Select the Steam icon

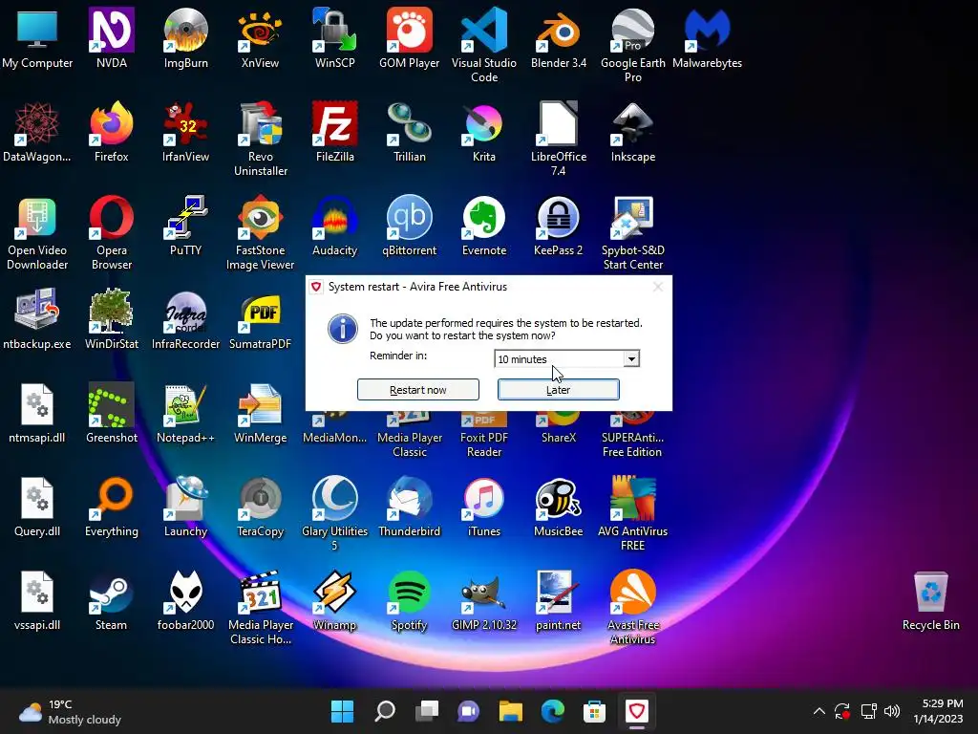pyautogui.click(x=112, y=600)
